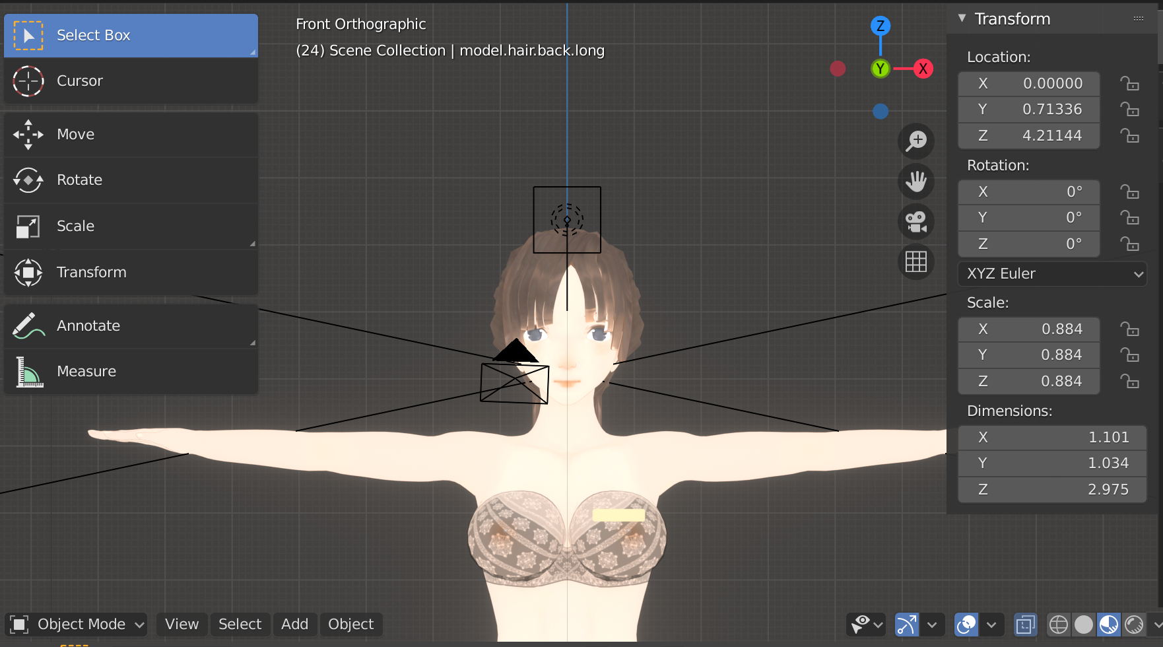Viewport: 1163px width, 647px height.
Task: Open the Object Mode dropdown
Action: point(76,624)
